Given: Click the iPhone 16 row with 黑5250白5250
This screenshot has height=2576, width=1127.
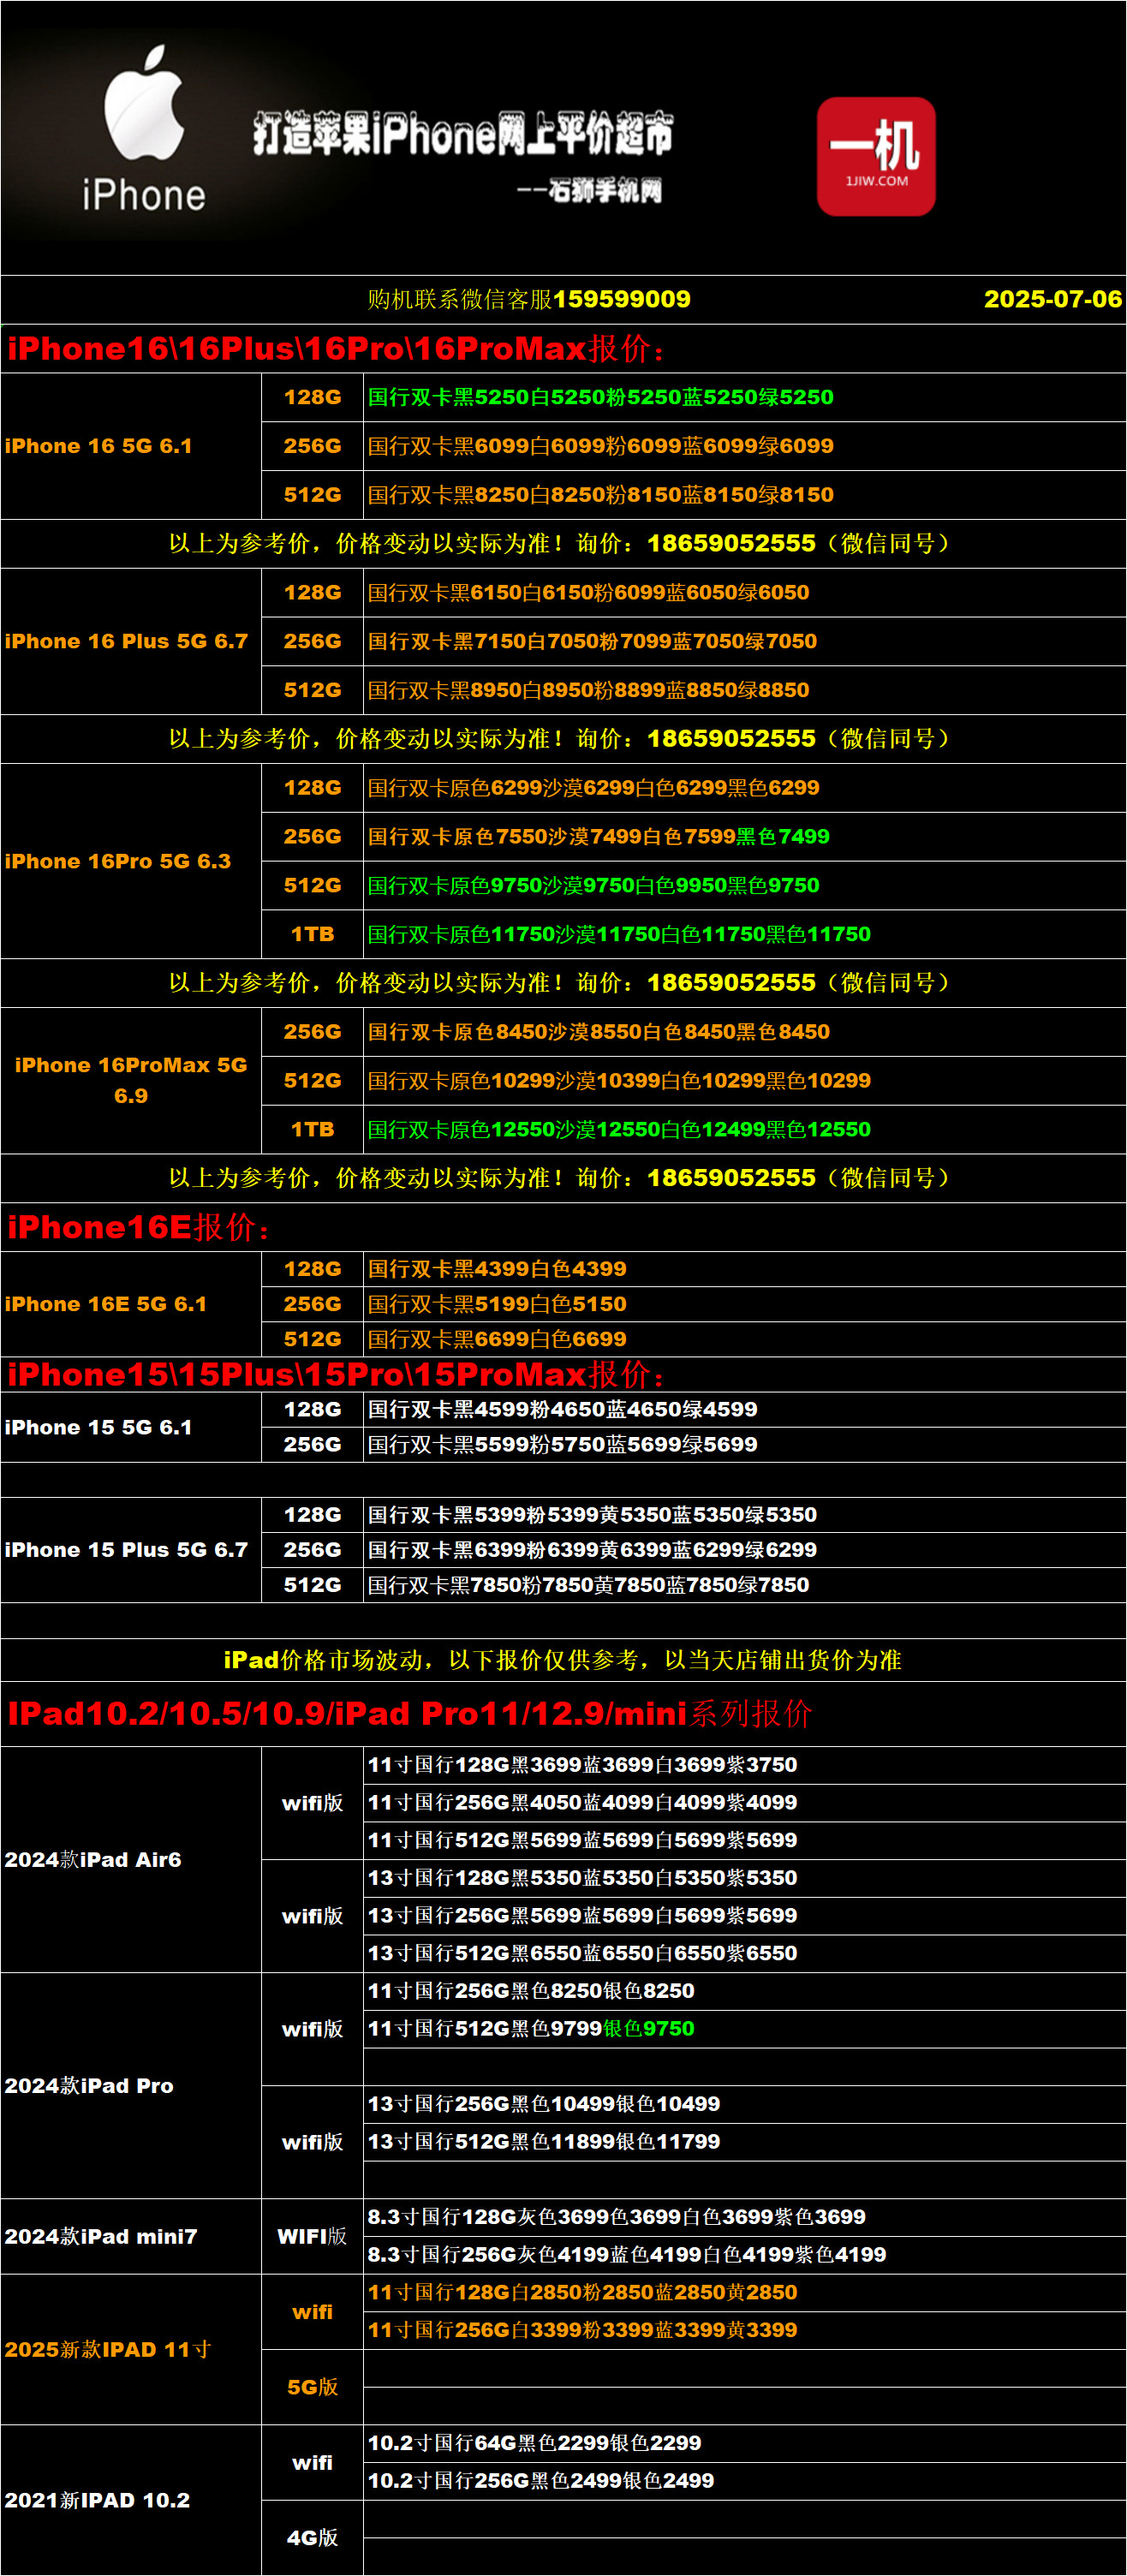Looking at the screenshot, I should click(x=745, y=397).
